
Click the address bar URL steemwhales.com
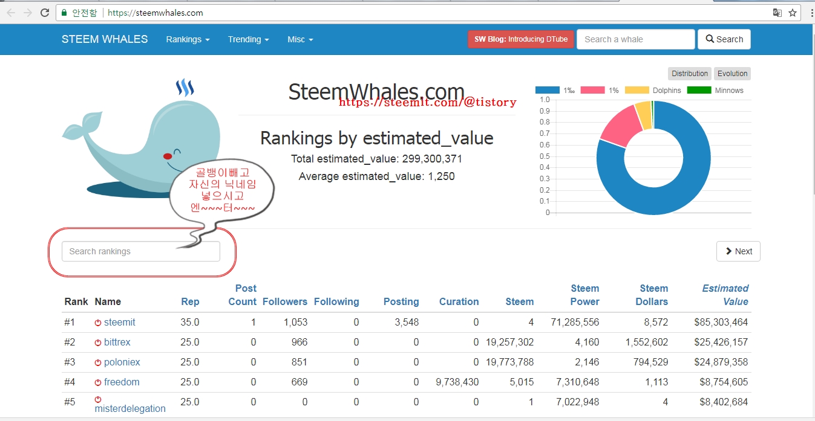click(155, 13)
